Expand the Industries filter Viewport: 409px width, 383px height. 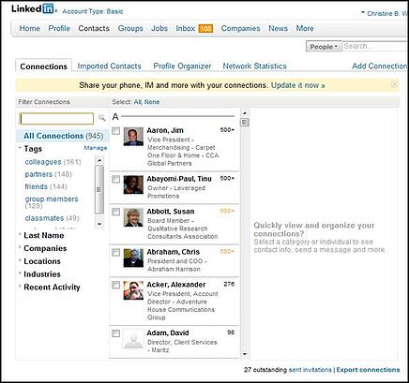coord(20,273)
